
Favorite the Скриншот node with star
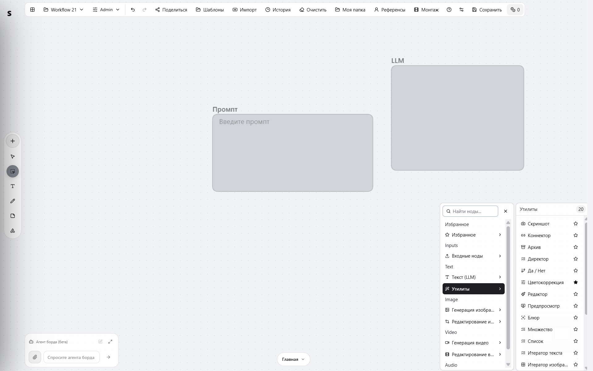(576, 224)
